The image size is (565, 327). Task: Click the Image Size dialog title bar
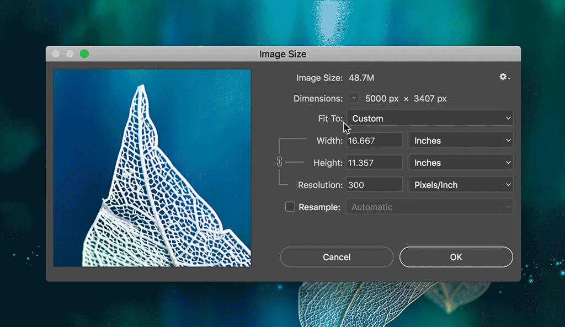282,53
